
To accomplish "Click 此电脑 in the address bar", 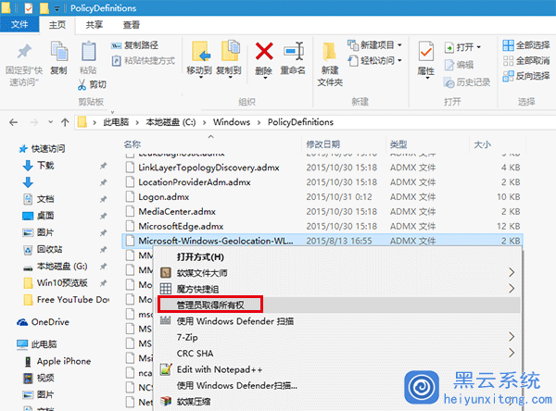I will point(116,122).
